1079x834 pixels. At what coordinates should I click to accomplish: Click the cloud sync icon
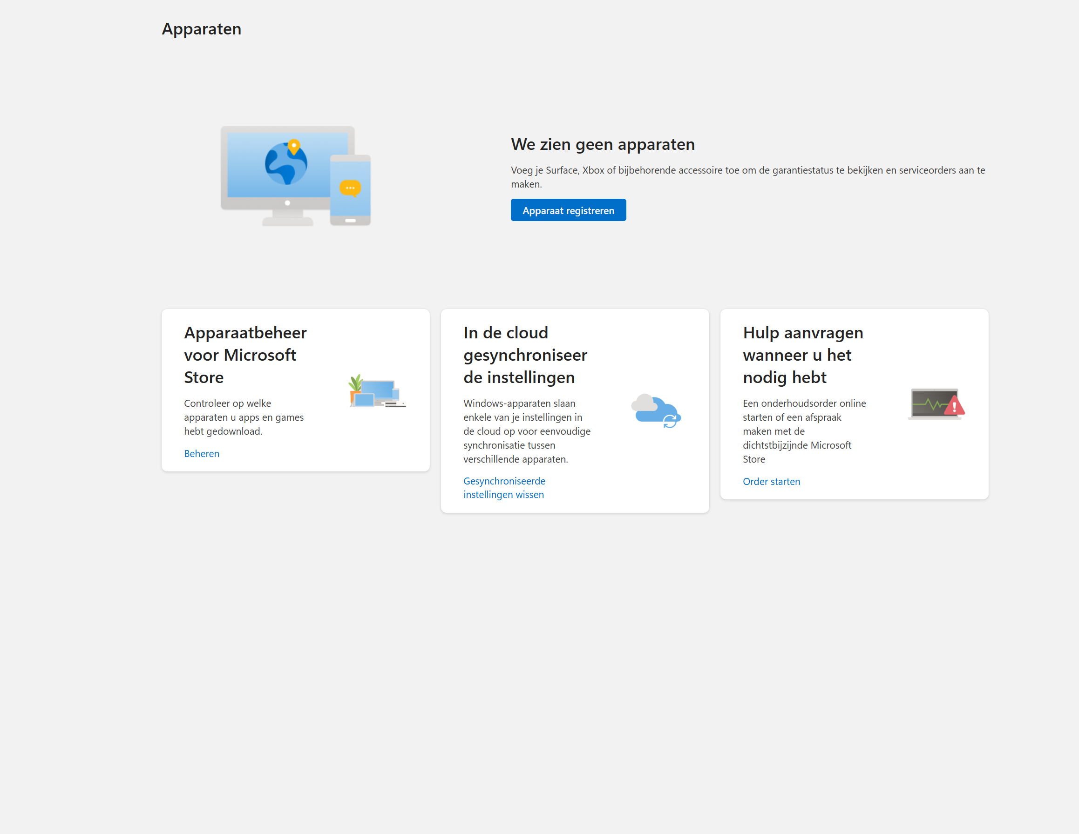pyautogui.click(x=656, y=411)
